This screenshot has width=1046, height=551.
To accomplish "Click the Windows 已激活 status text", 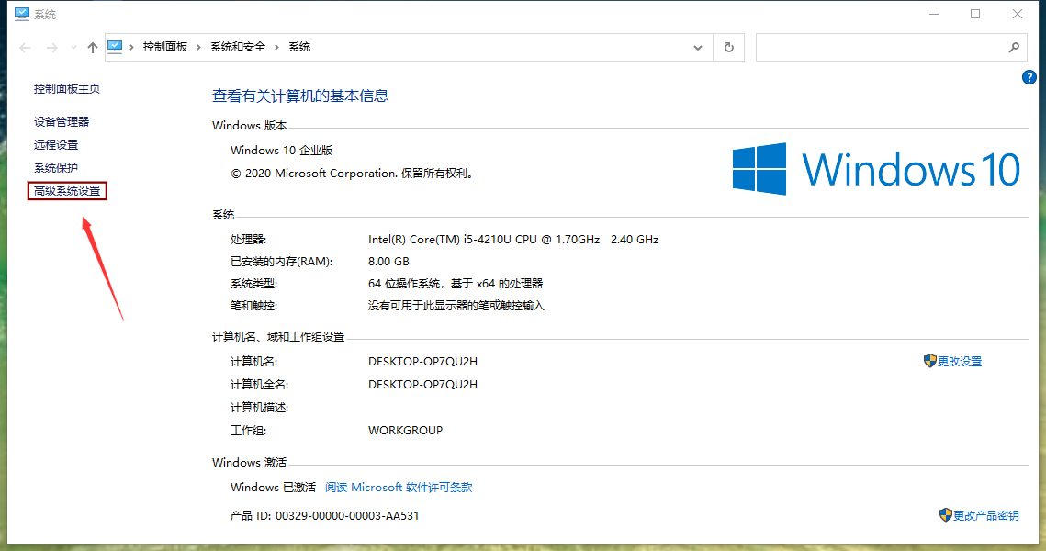I will pos(274,488).
